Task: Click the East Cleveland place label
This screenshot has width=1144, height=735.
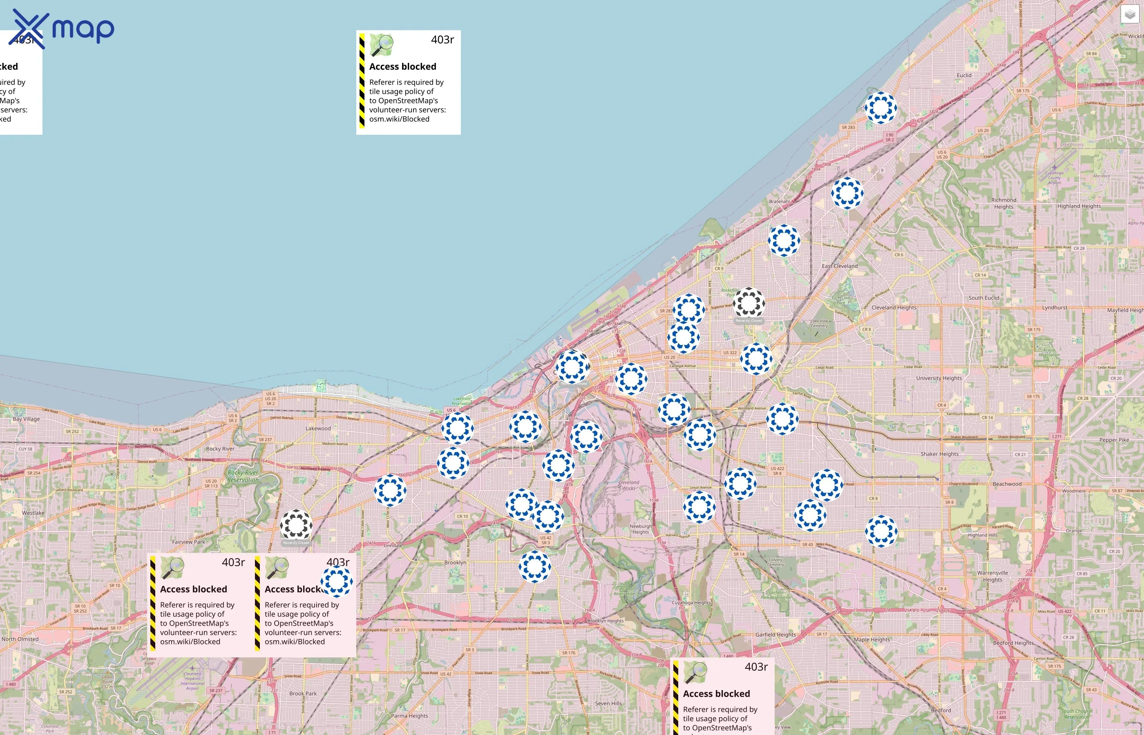Action: coord(839,266)
